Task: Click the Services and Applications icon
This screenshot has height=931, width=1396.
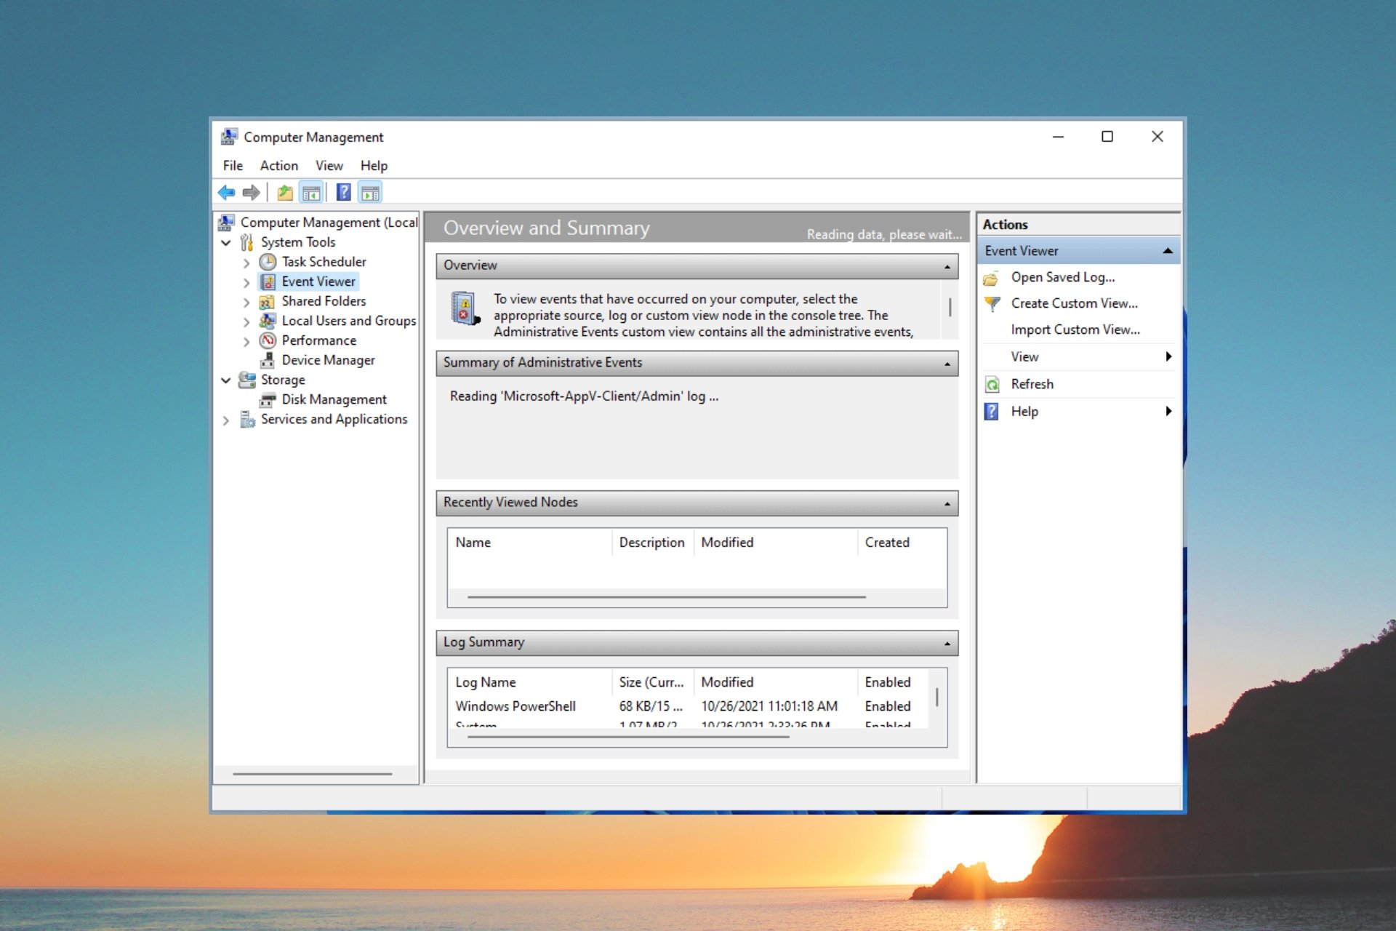Action: click(x=247, y=419)
